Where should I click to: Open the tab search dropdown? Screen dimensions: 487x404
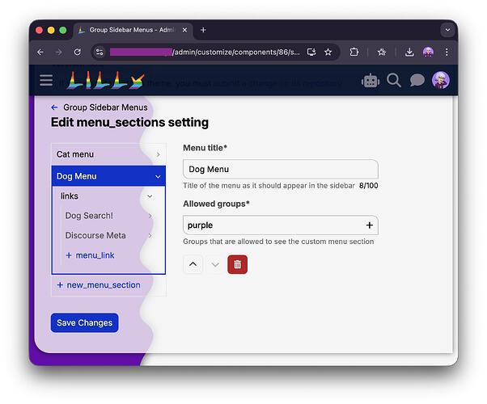pyautogui.click(x=447, y=30)
